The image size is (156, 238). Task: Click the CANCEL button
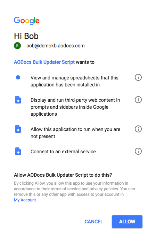point(94,222)
